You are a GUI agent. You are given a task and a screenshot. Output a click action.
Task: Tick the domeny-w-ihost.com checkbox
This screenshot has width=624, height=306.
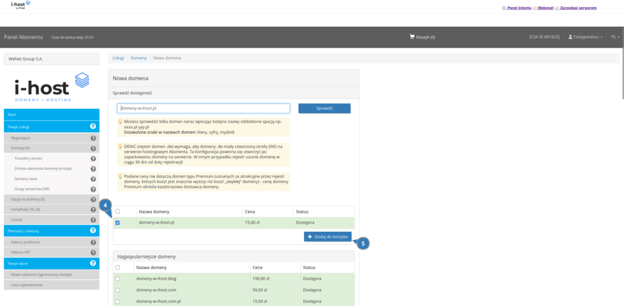click(x=118, y=290)
